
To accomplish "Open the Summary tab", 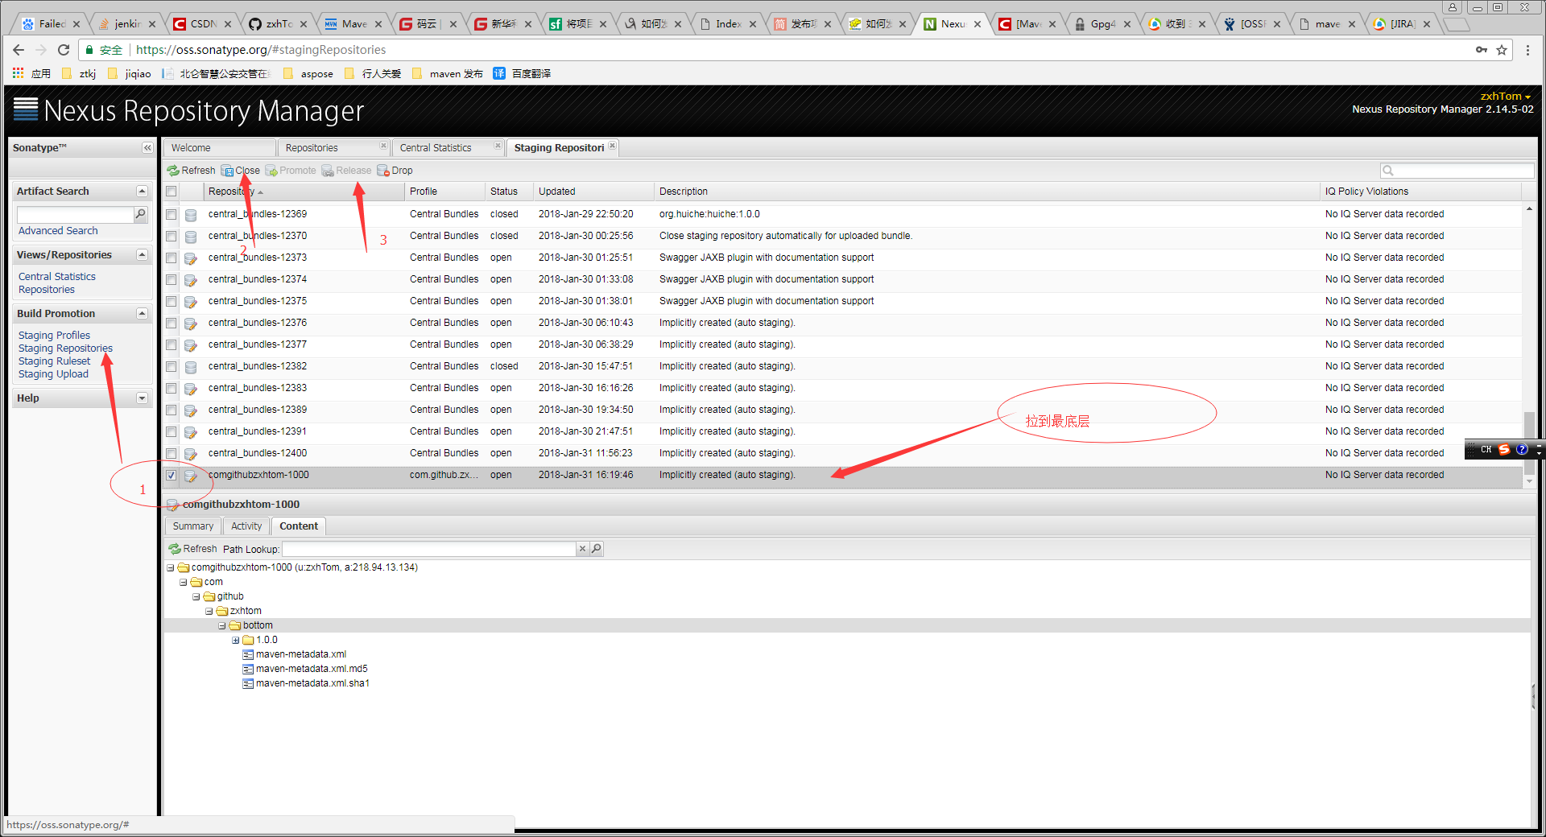I will [x=193, y=526].
